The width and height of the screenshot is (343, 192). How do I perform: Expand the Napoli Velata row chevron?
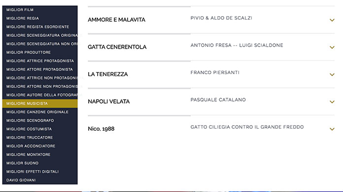332,102
